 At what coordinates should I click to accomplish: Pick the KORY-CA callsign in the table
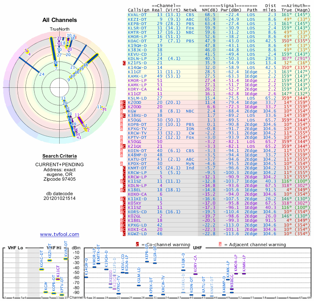coord(137,89)
